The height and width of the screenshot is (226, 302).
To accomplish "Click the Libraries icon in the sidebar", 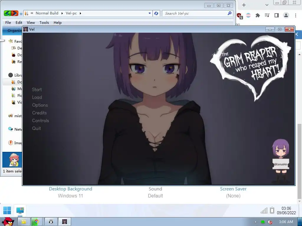I will (11, 75).
